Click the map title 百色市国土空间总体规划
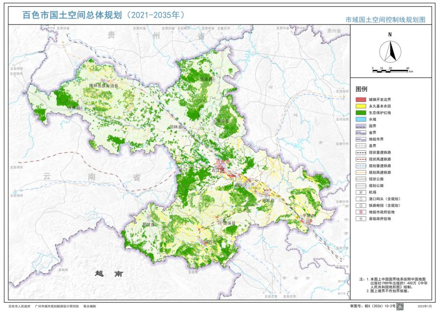Viewport: 439px width, 311px height. [72, 15]
